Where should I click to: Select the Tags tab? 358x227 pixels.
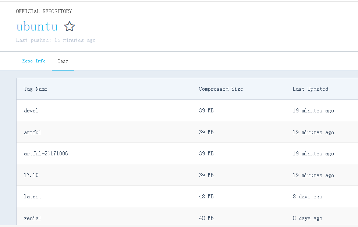(x=63, y=61)
